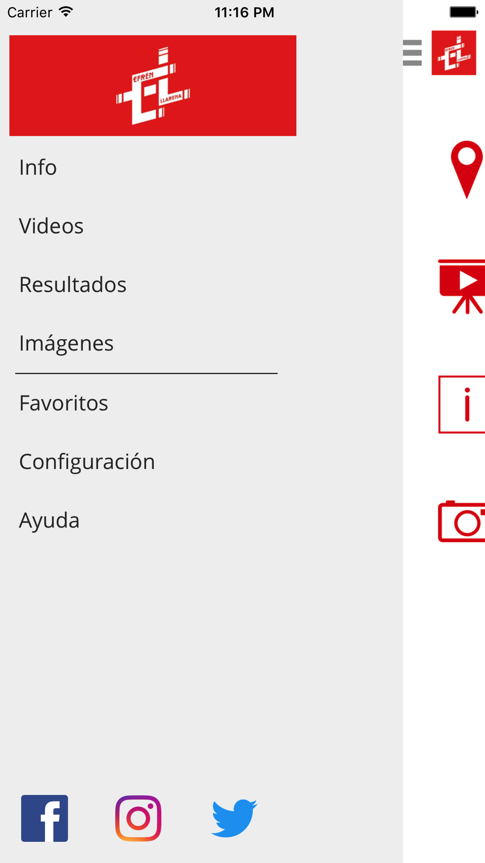This screenshot has width=485, height=863.
Task: Select the Ayuda help item
Action: pyautogui.click(x=49, y=520)
